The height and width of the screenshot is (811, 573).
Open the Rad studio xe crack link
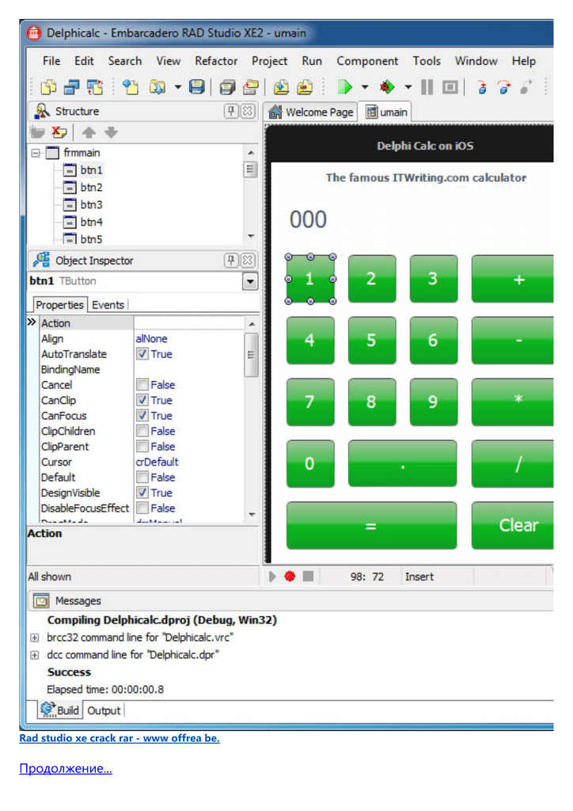point(120,738)
